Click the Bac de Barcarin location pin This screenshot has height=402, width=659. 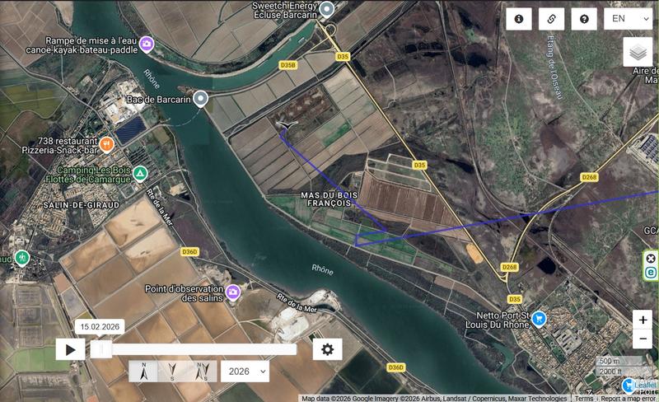pos(201,99)
